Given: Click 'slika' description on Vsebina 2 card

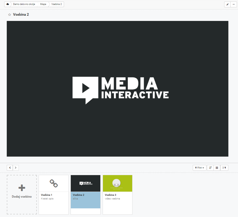Looking at the screenshot, I should 75,199.
